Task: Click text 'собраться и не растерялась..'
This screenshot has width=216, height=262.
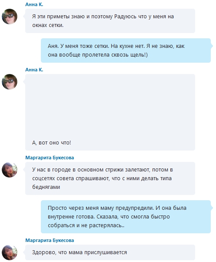Action: pyautogui.click(x=86, y=225)
